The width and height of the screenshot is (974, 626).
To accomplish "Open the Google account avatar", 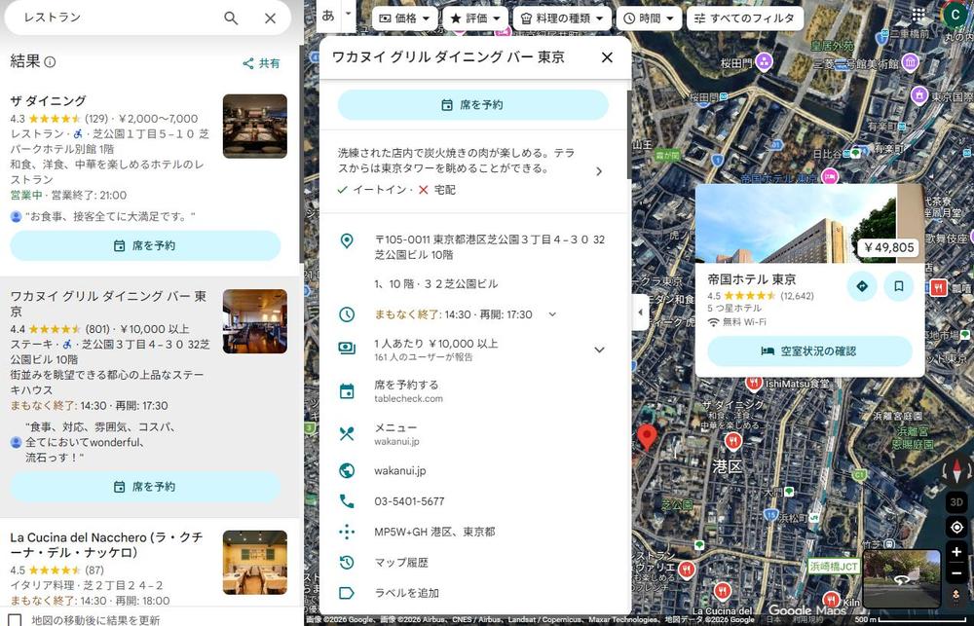I will 955,15.
